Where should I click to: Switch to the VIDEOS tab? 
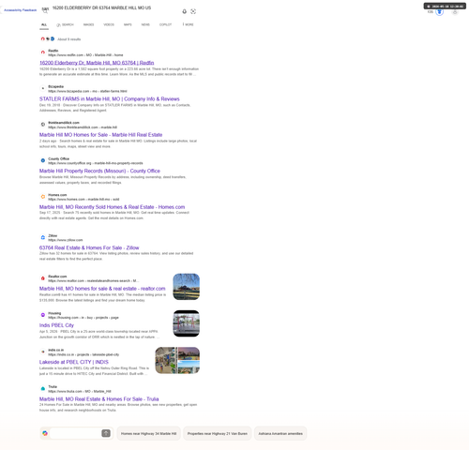[x=109, y=24]
